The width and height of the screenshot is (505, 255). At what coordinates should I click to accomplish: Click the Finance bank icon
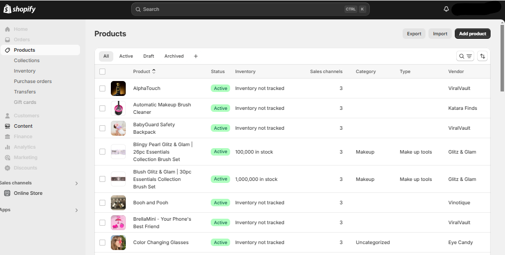tap(7, 137)
